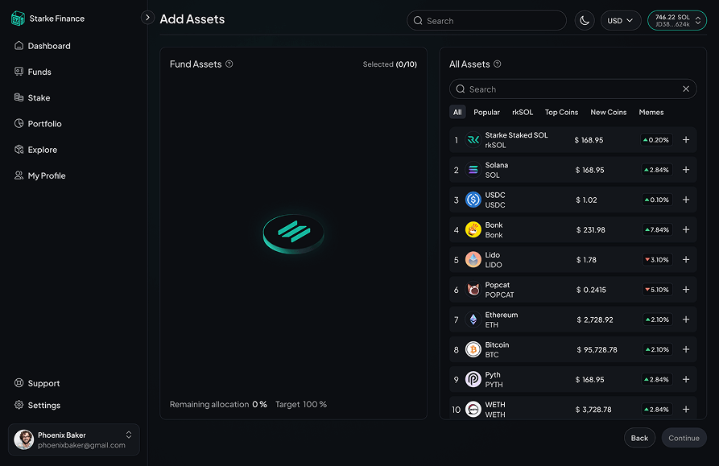The width and height of the screenshot is (719, 466).
Task: Add Pyth with its plus icon
Action: coord(686,379)
